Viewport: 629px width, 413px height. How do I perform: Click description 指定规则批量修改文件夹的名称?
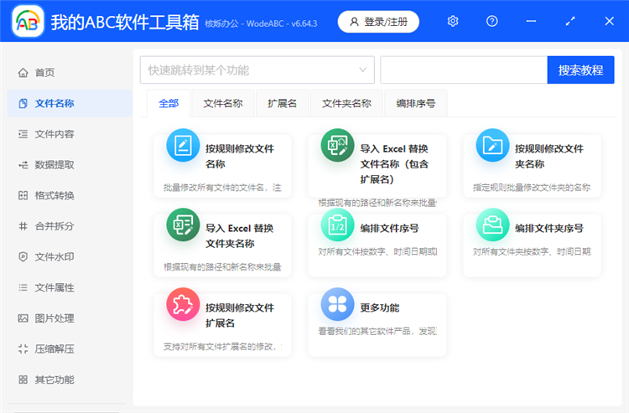coord(532,188)
